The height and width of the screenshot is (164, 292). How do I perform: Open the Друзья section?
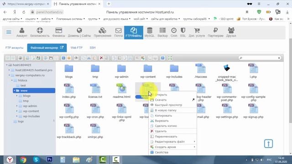[231, 32]
